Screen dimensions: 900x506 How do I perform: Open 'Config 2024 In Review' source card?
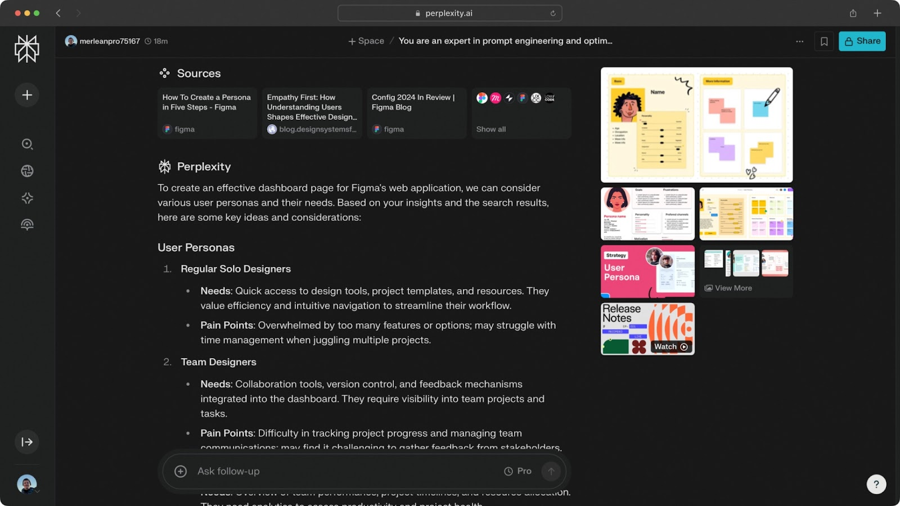416,114
